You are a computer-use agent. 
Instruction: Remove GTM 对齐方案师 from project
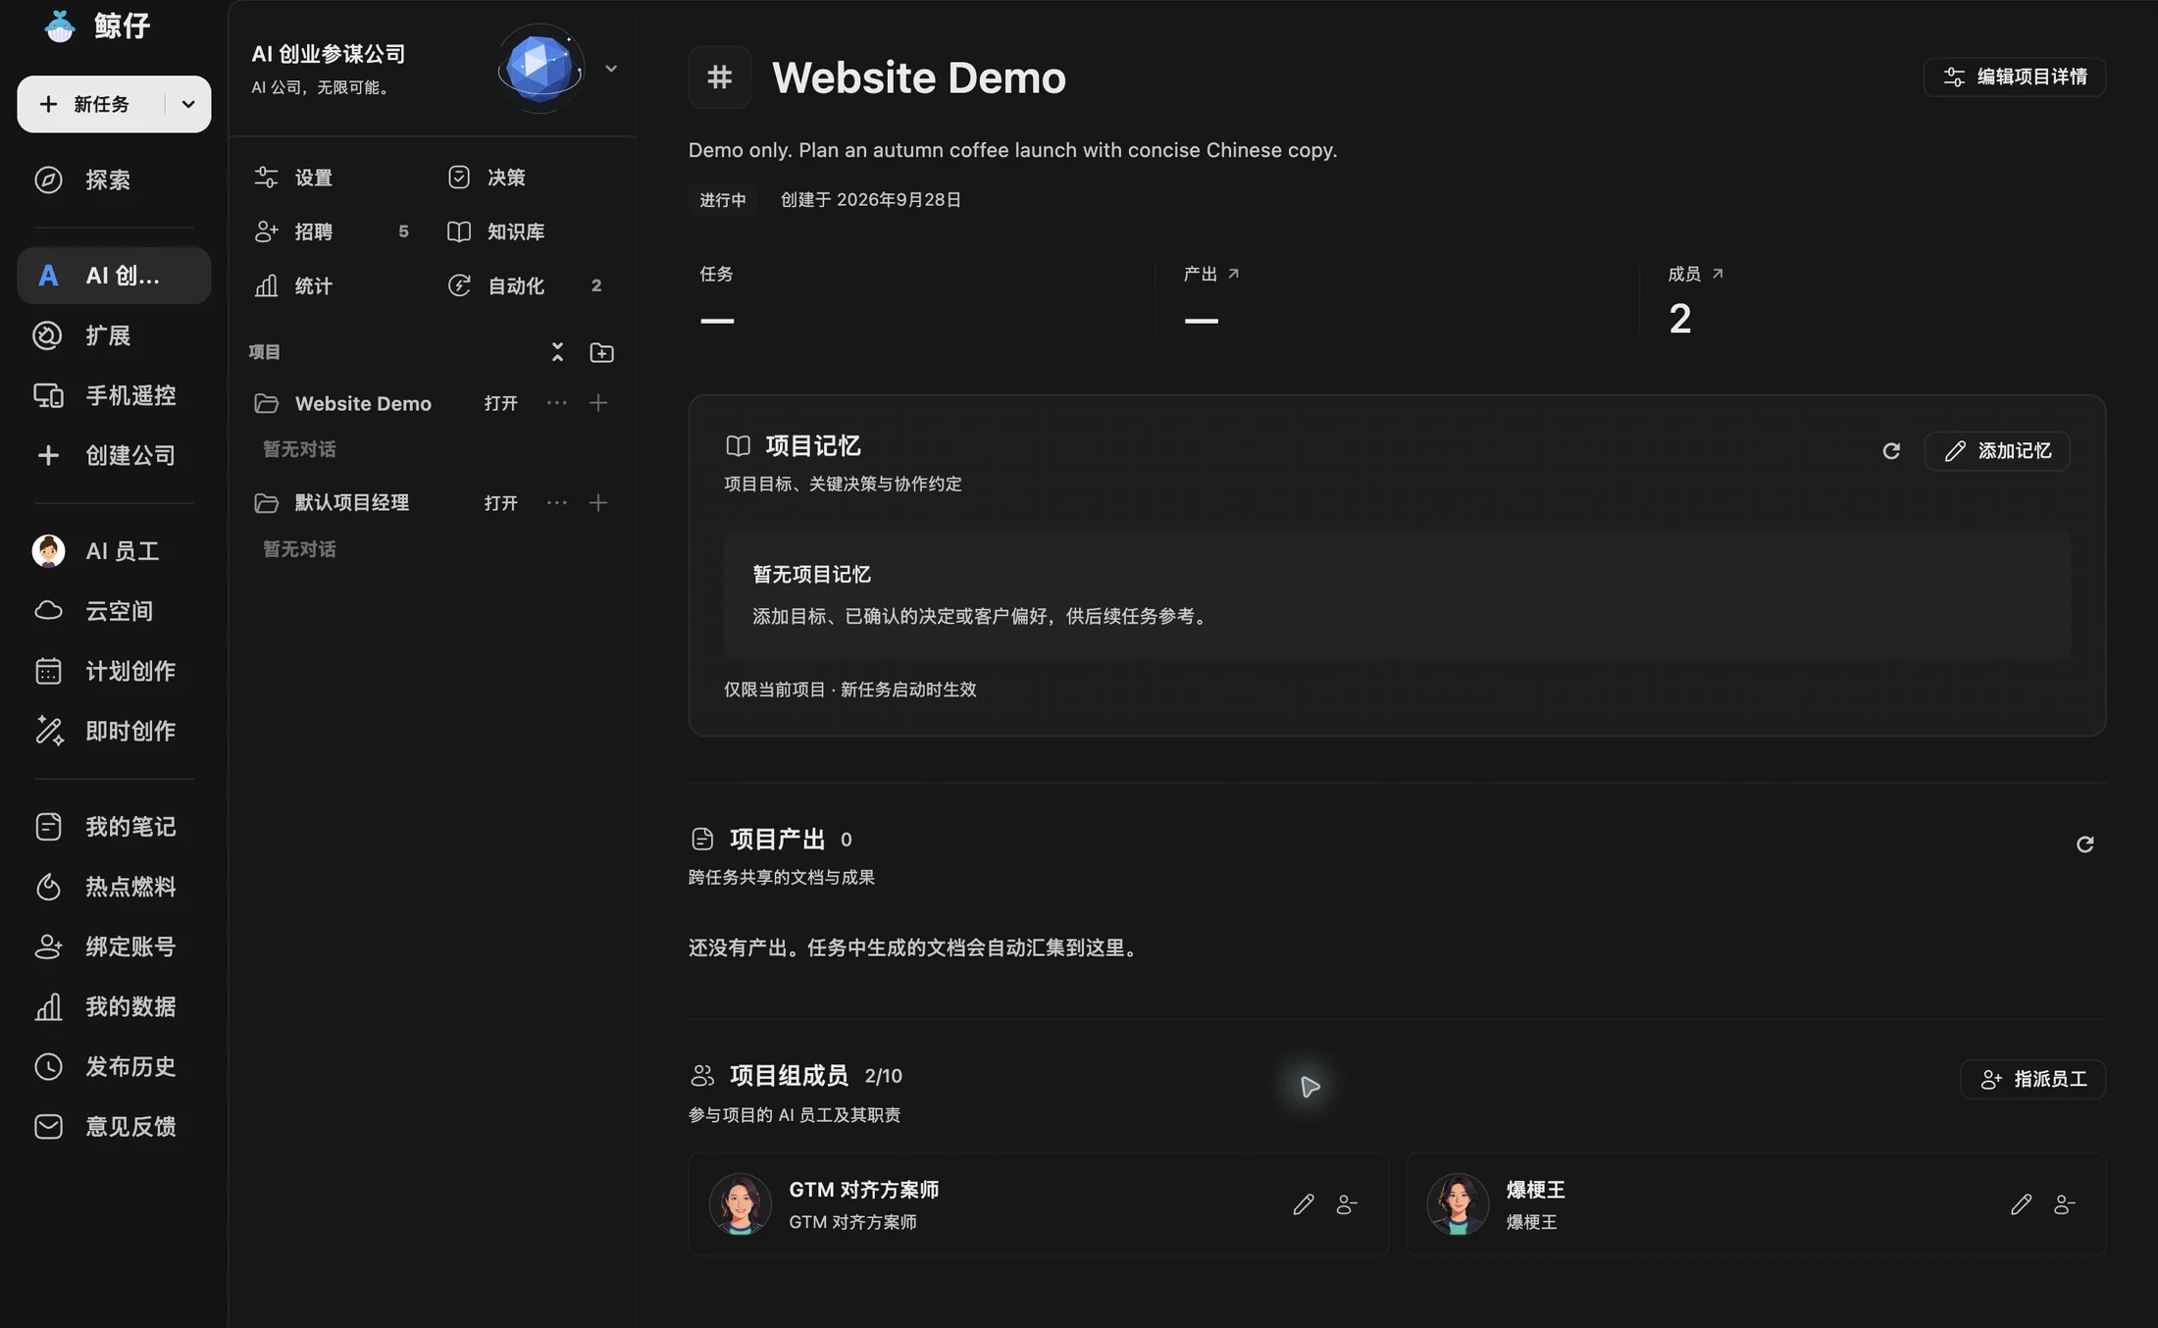pos(1347,1204)
